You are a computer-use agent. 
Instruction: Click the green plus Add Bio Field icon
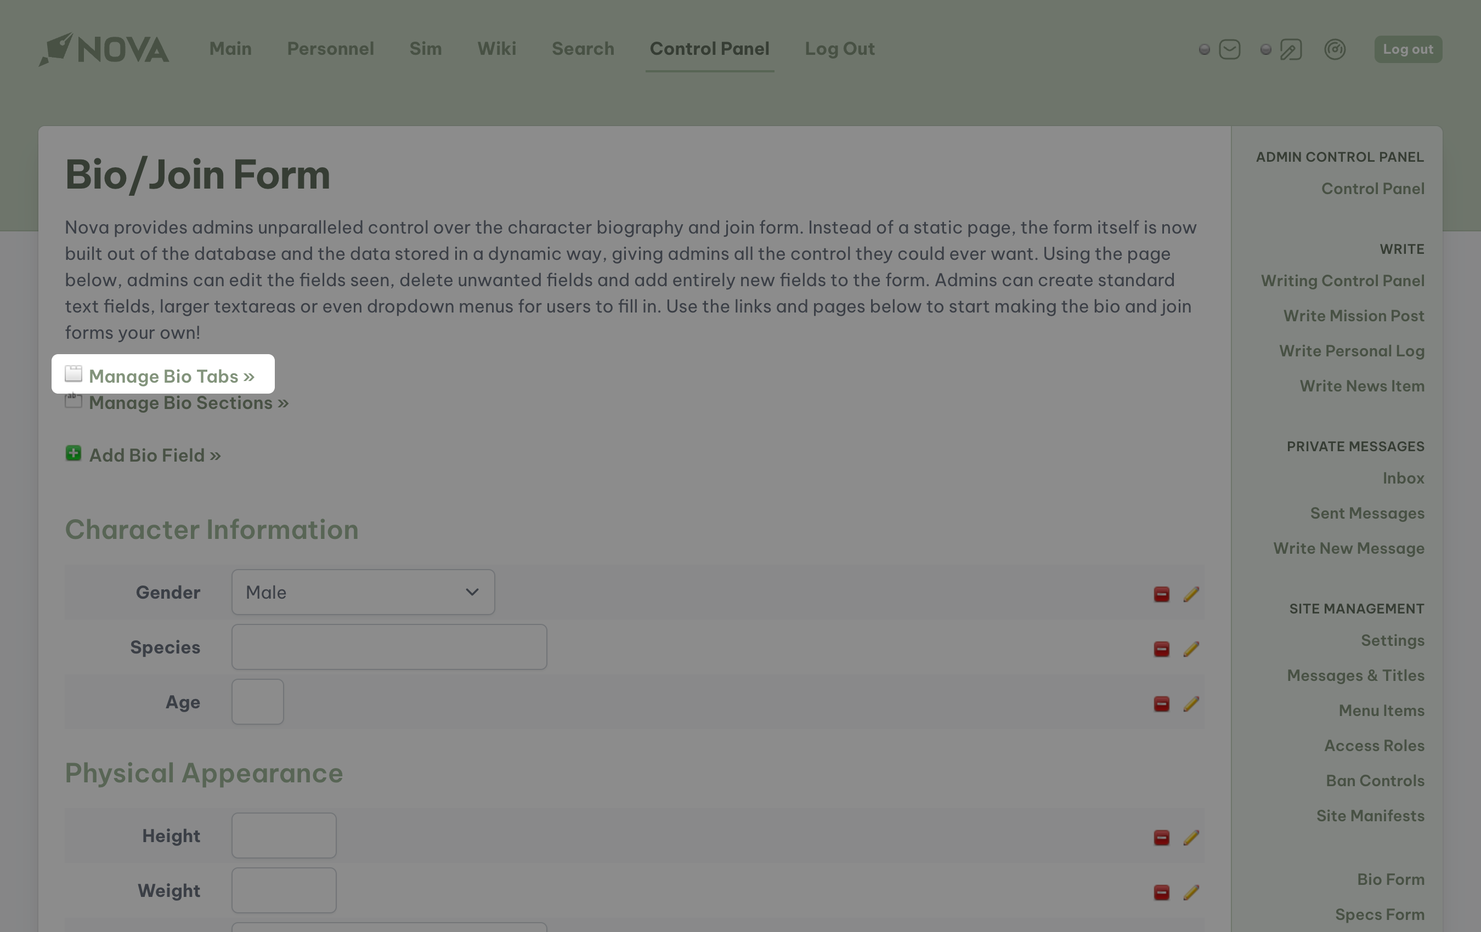coord(73,453)
